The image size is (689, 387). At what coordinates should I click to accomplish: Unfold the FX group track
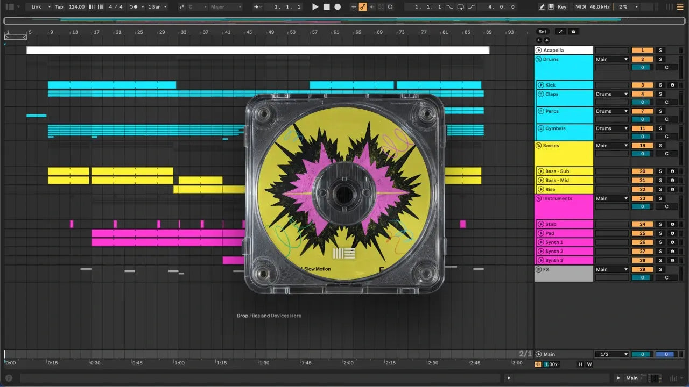pos(538,269)
